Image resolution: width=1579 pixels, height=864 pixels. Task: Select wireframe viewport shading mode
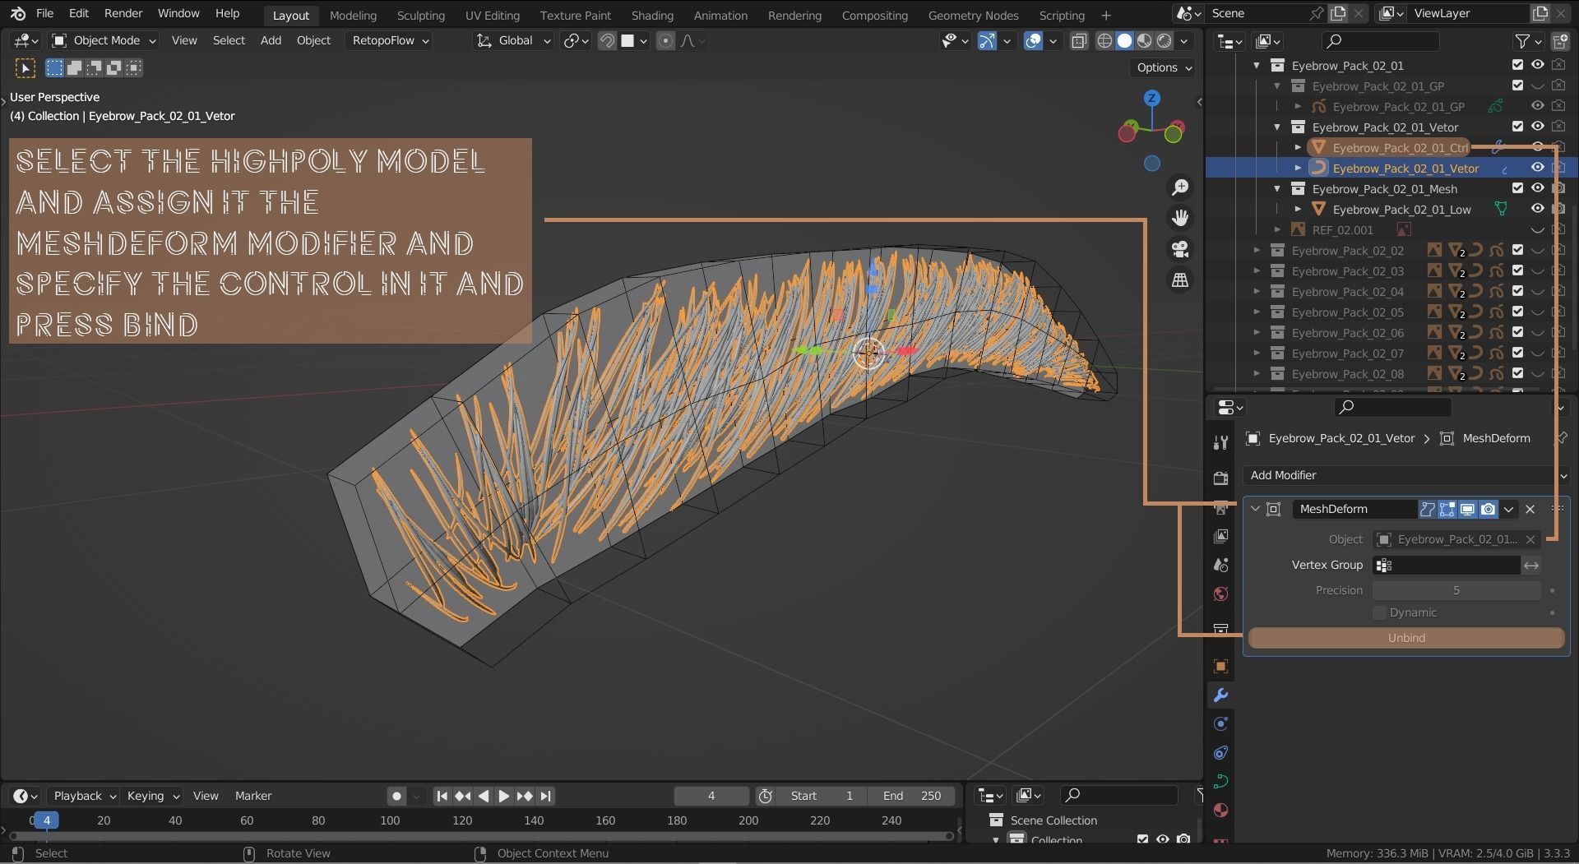click(x=1104, y=40)
